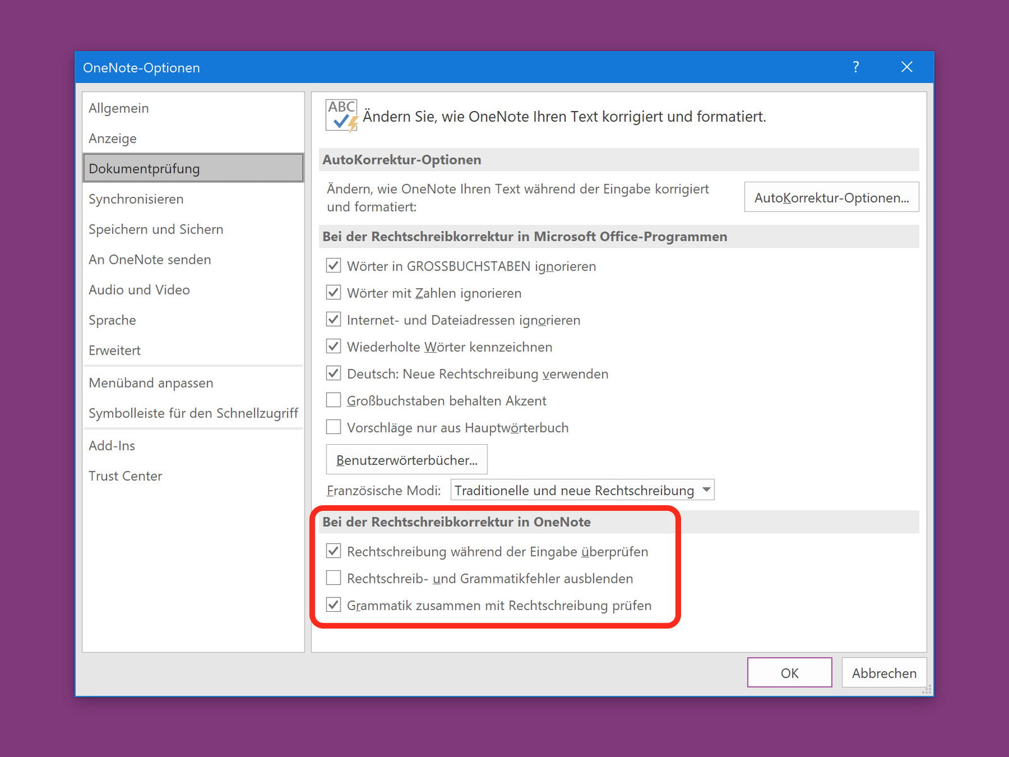
Task: Click the Französische Modi label
Action: (x=383, y=490)
